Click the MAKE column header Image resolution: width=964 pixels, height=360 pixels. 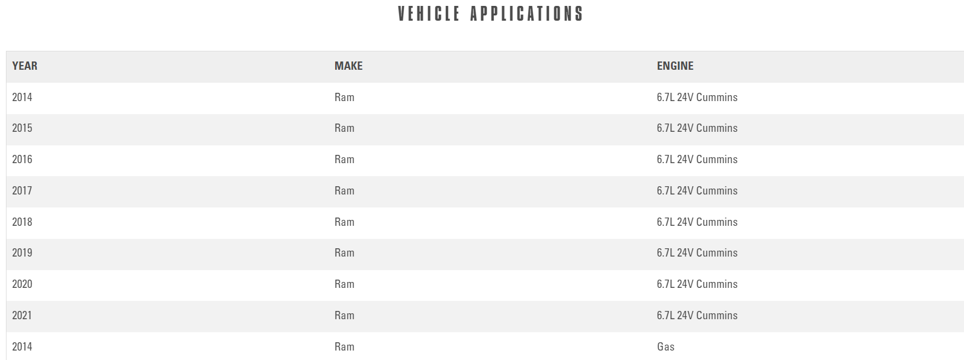click(x=348, y=66)
